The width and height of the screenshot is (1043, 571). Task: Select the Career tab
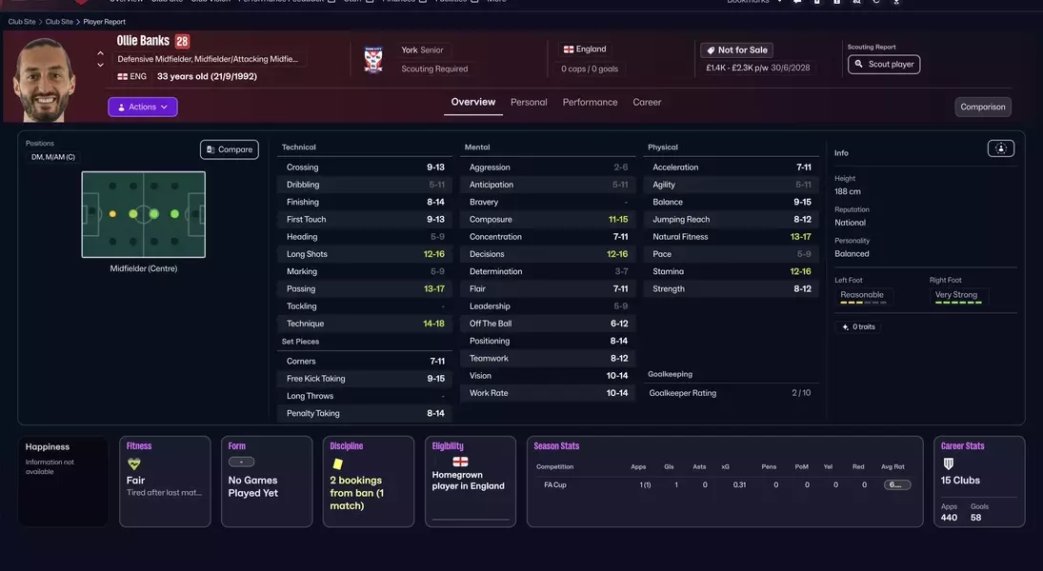(x=647, y=102)
